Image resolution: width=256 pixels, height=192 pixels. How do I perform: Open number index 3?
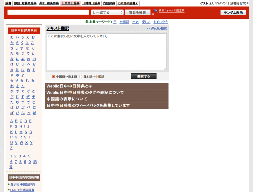pyautogui.click(x=20, y=156)
